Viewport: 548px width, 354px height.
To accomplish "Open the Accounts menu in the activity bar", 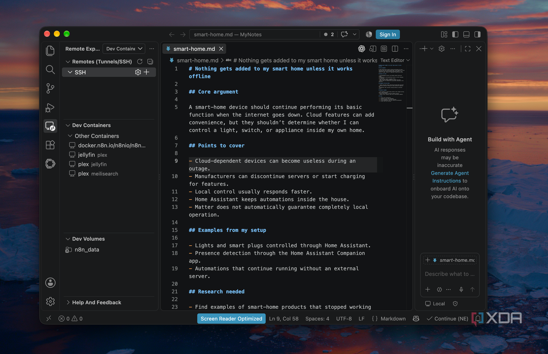I will click(x=50, y=283).
